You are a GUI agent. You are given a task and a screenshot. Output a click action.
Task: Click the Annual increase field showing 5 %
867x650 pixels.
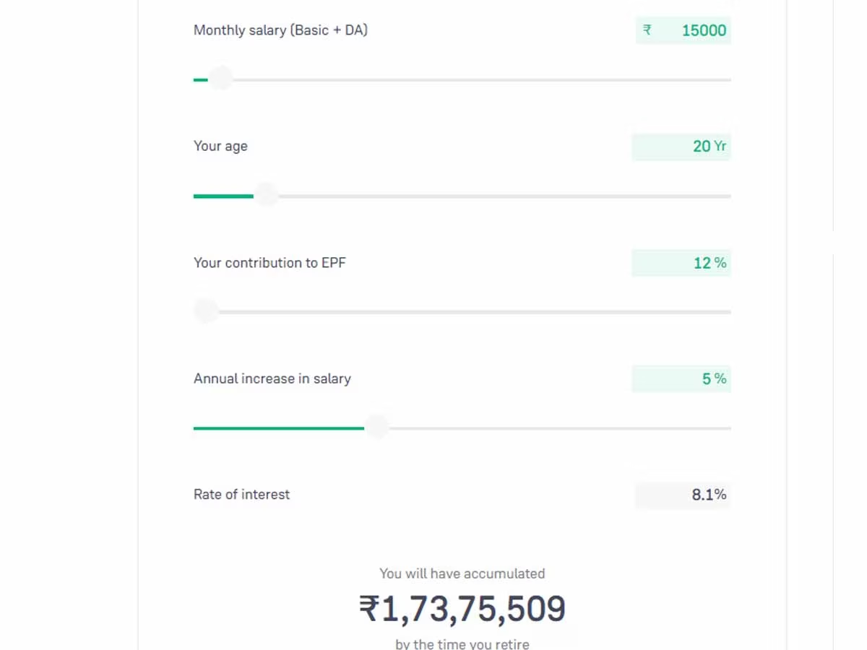(681, 379)
